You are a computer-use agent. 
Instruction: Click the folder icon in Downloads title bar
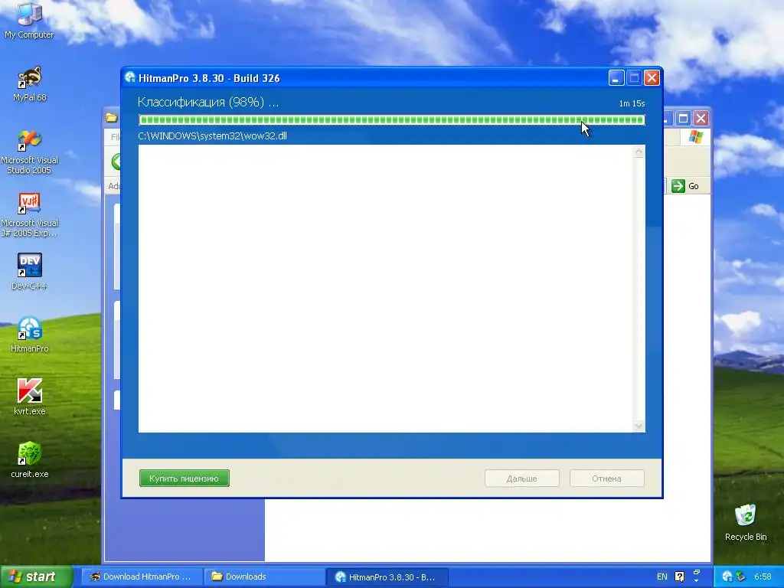coord(112,118)
